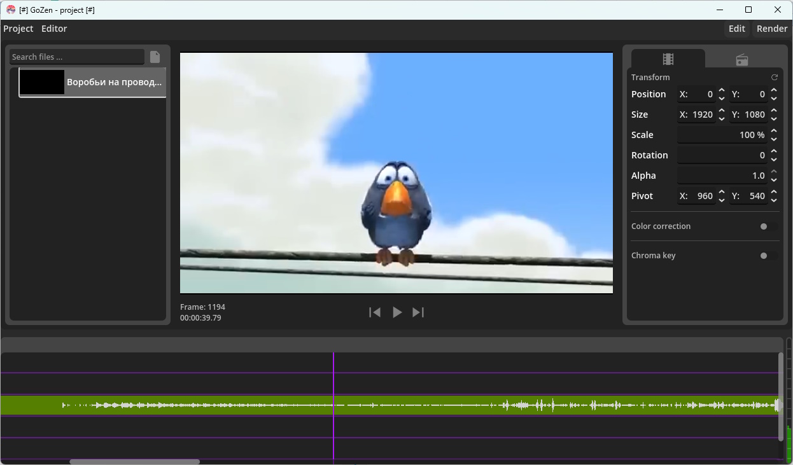This screenshot has height=465, width=793.
Task: Open the add file icon beside search
Action: point(155,57)
